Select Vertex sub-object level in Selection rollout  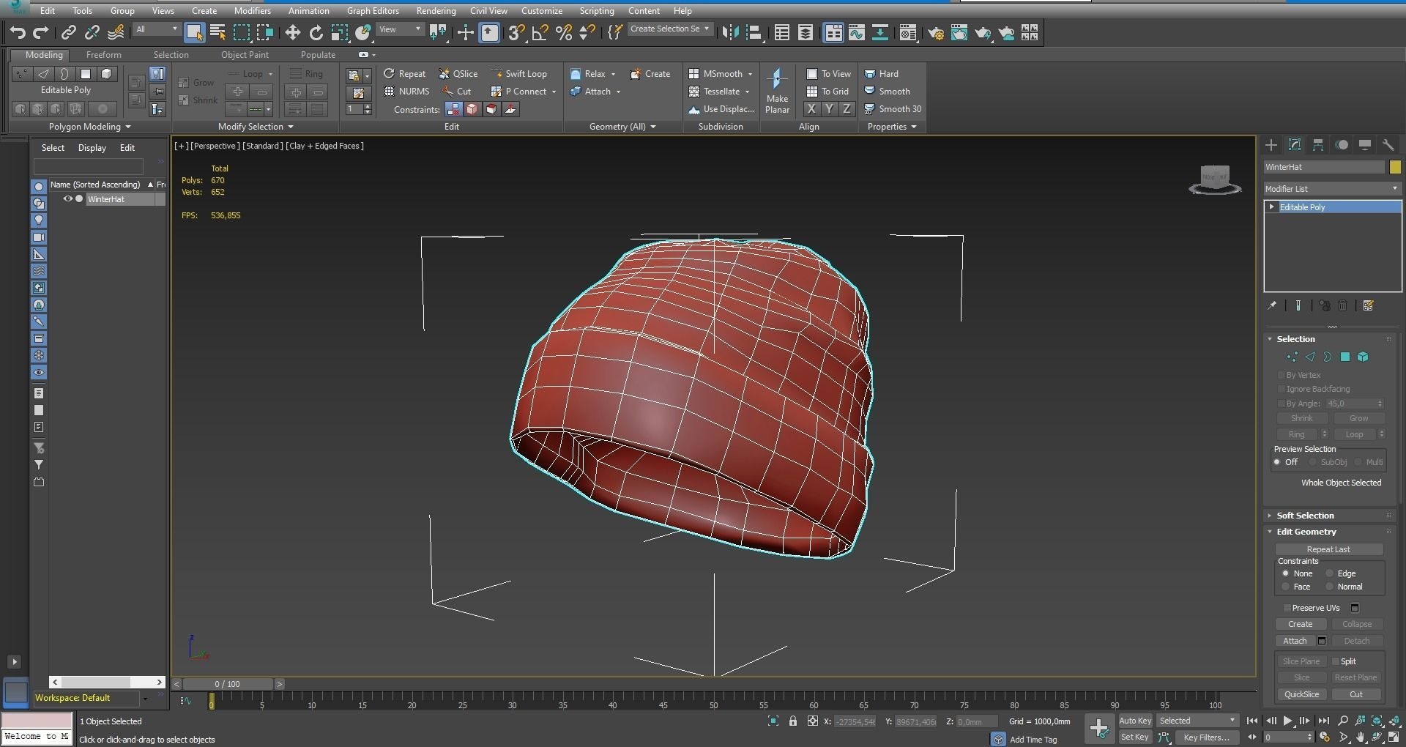point(1292,357)
